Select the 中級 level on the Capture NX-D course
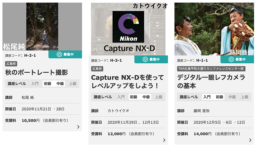This screenshot has width=257, height=148. pyautogui.click(x=146, y=97)
